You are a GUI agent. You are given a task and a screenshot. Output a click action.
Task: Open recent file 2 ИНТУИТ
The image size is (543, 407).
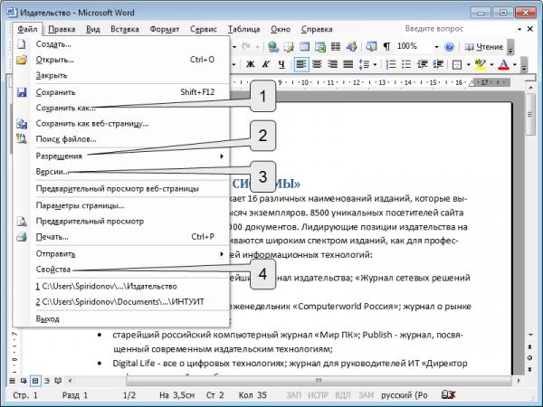[x=121, y=302]
